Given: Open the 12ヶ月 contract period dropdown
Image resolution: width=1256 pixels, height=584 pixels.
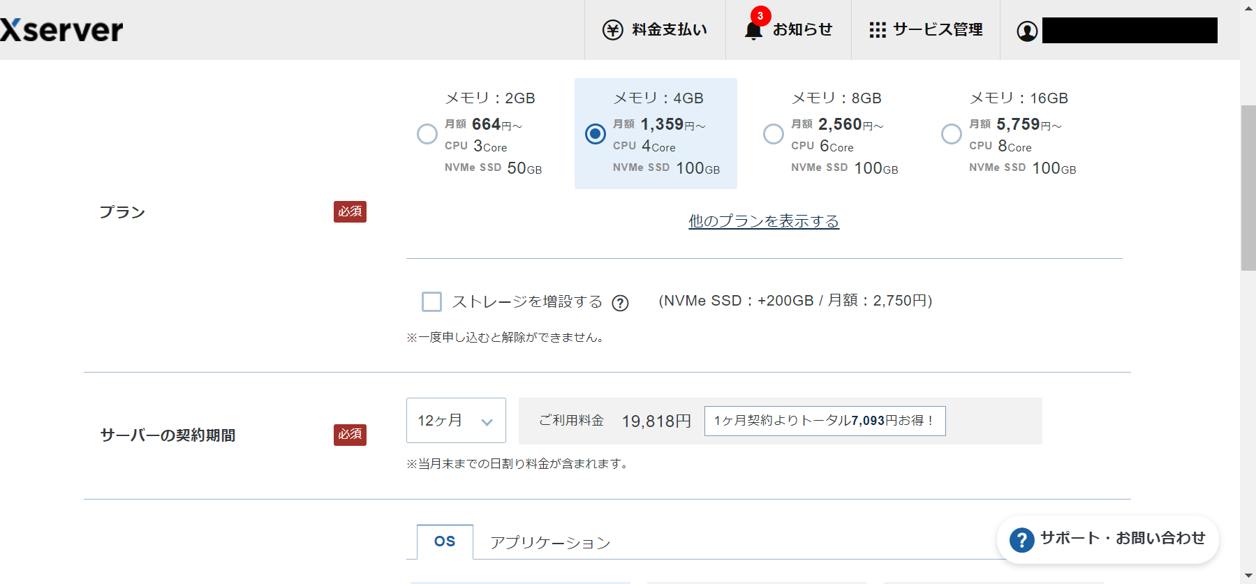Looking at the screenshot, I should pos(456,420).
